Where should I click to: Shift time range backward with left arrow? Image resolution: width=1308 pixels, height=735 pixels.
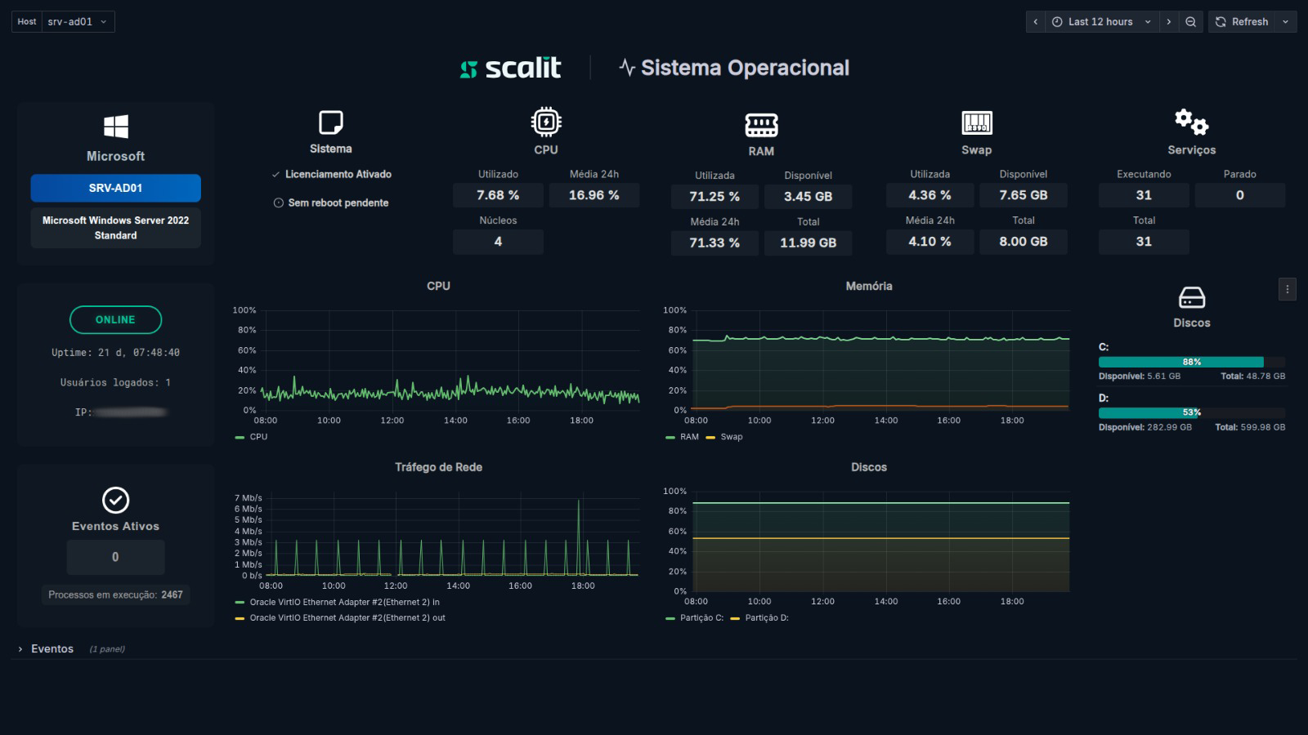(x=1036, y=22)
